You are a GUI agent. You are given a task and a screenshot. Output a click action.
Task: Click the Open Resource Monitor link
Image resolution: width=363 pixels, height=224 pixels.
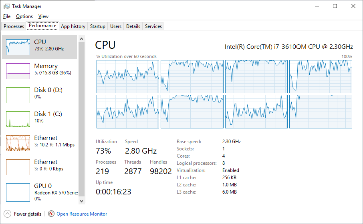(82, 214)
